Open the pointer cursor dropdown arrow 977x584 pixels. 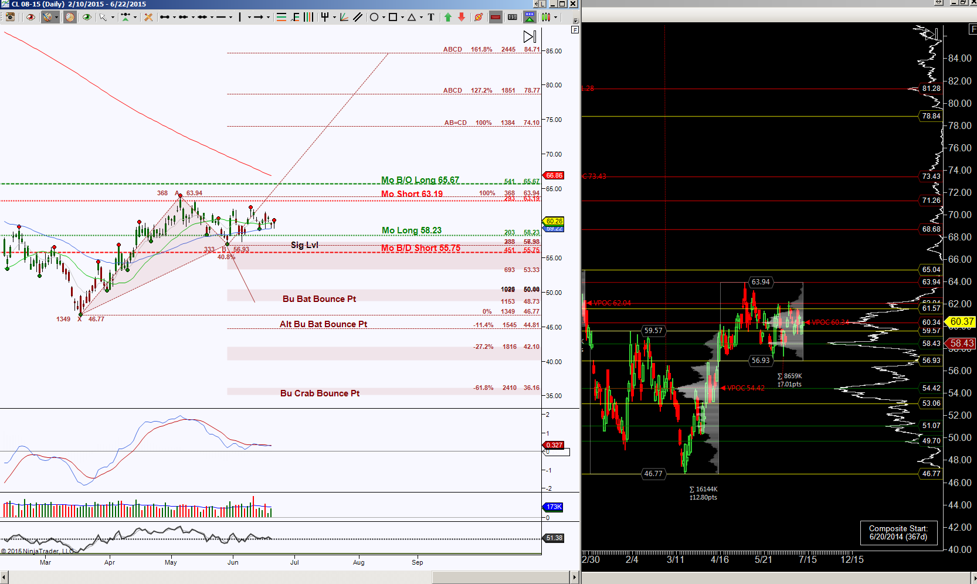pyautogui.click(x=113, y=17)
